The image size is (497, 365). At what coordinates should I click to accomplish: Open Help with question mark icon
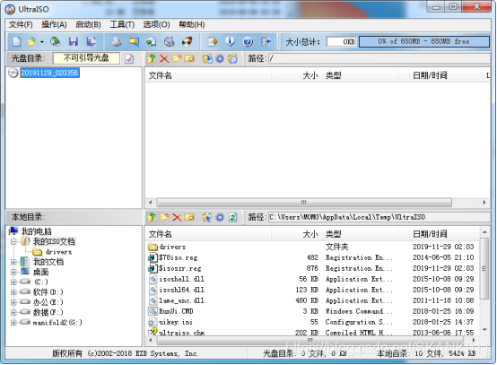248,41
